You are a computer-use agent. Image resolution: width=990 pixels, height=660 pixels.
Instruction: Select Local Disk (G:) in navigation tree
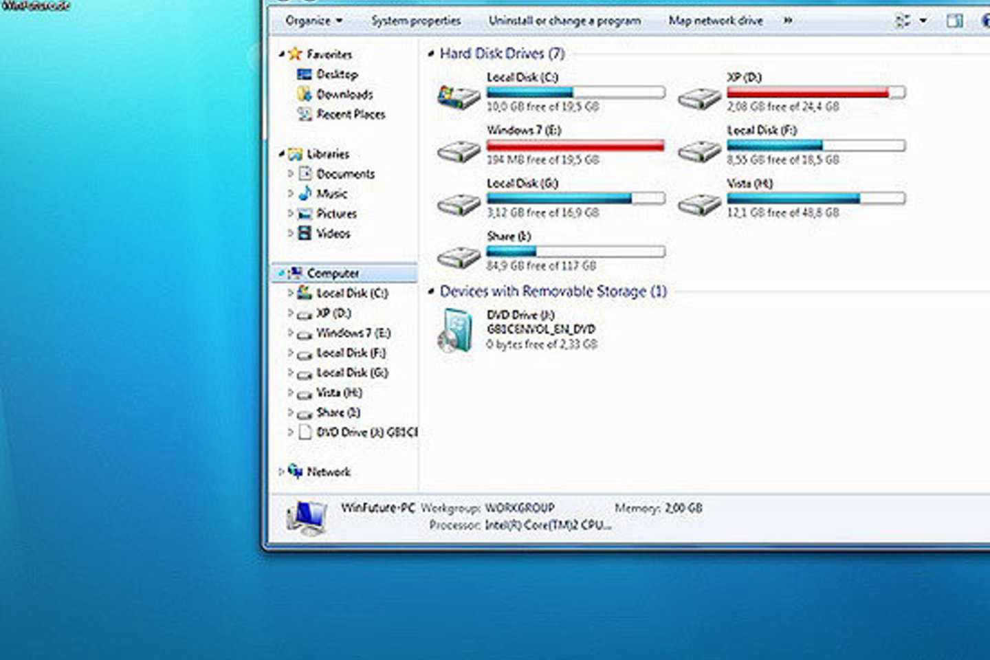[352, 373]
